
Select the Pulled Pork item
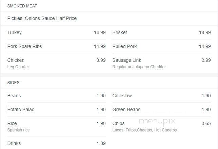[x=162, y=46]
